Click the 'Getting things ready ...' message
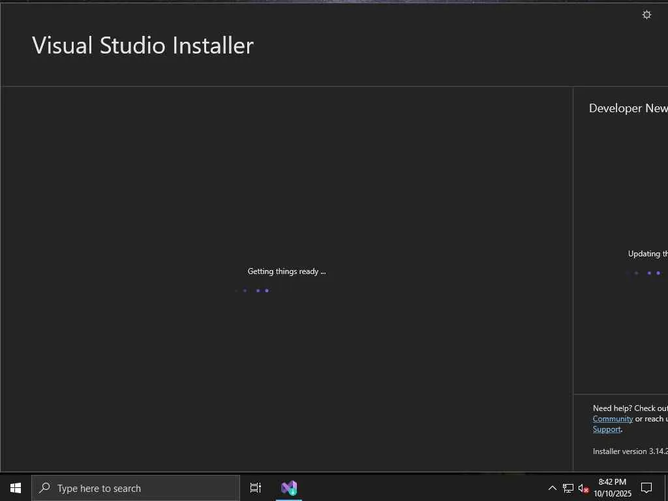Screen dimensions: 668x501 tap(286, 271)
